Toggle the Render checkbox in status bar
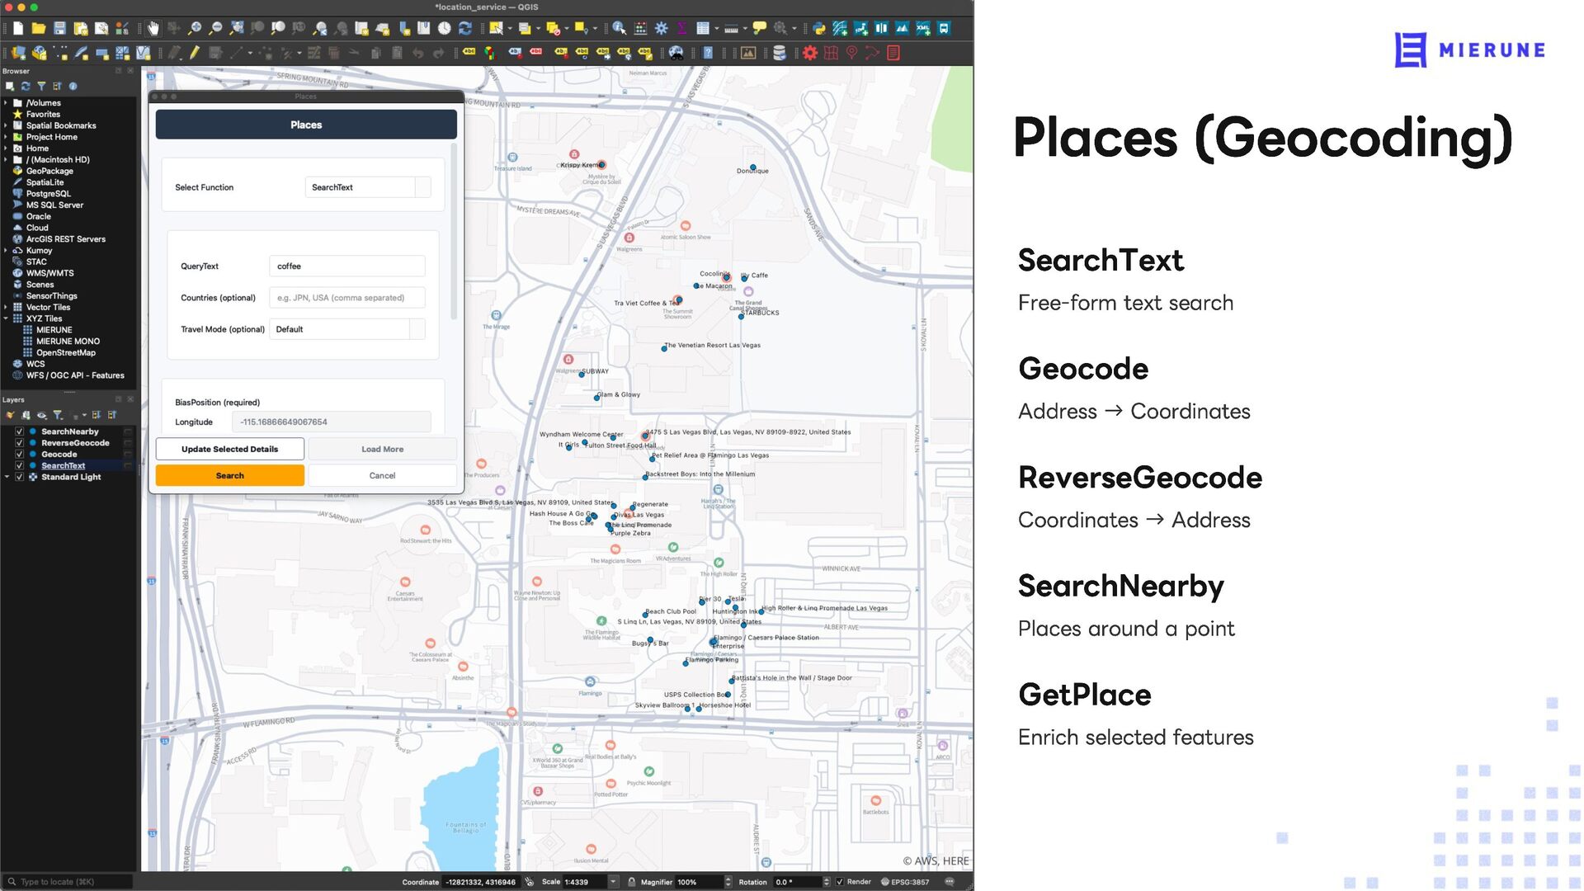This screenshot has width=1584, height=891. tap(840, 882)
